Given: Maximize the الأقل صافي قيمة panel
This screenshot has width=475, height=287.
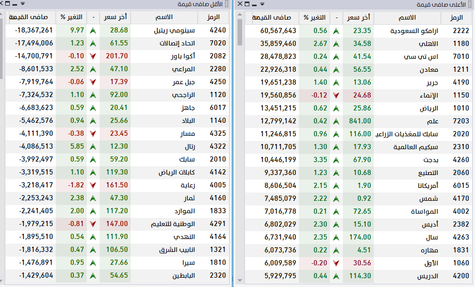Looking at the screenshot, I should (8, 4).
